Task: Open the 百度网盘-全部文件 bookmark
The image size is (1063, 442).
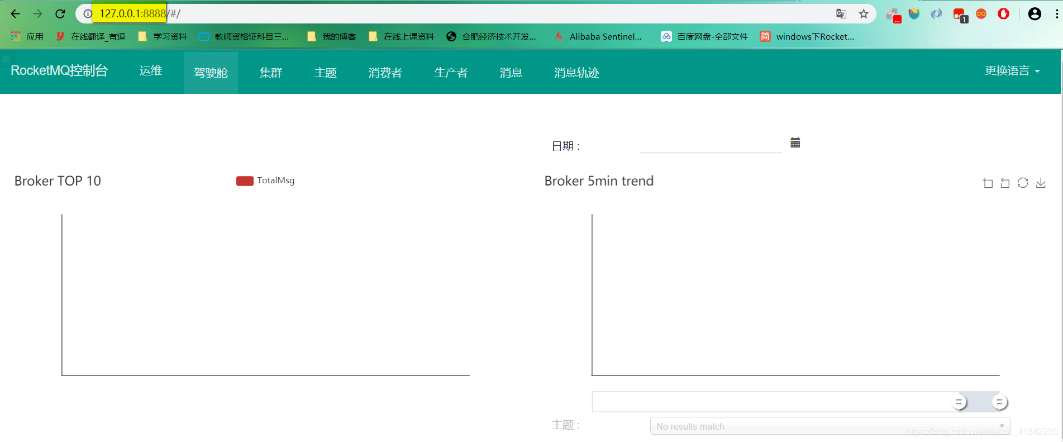Action: (704, 36)
